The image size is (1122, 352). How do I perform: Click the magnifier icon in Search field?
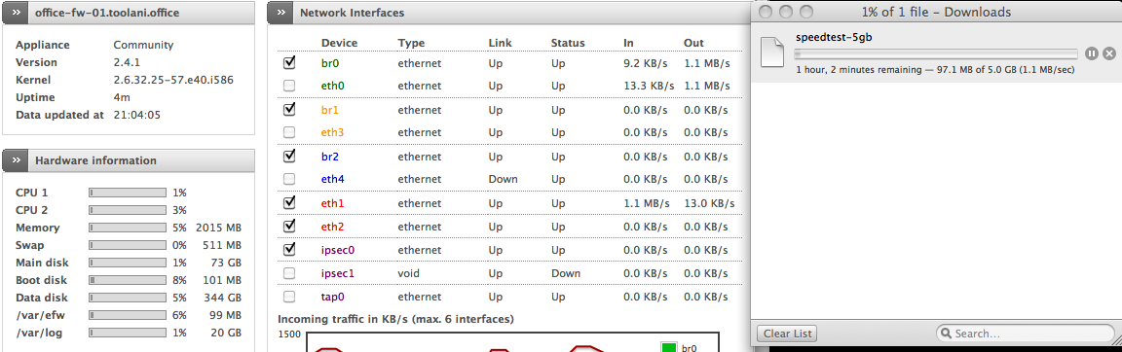pyautogui.click(x=946, y=334)
